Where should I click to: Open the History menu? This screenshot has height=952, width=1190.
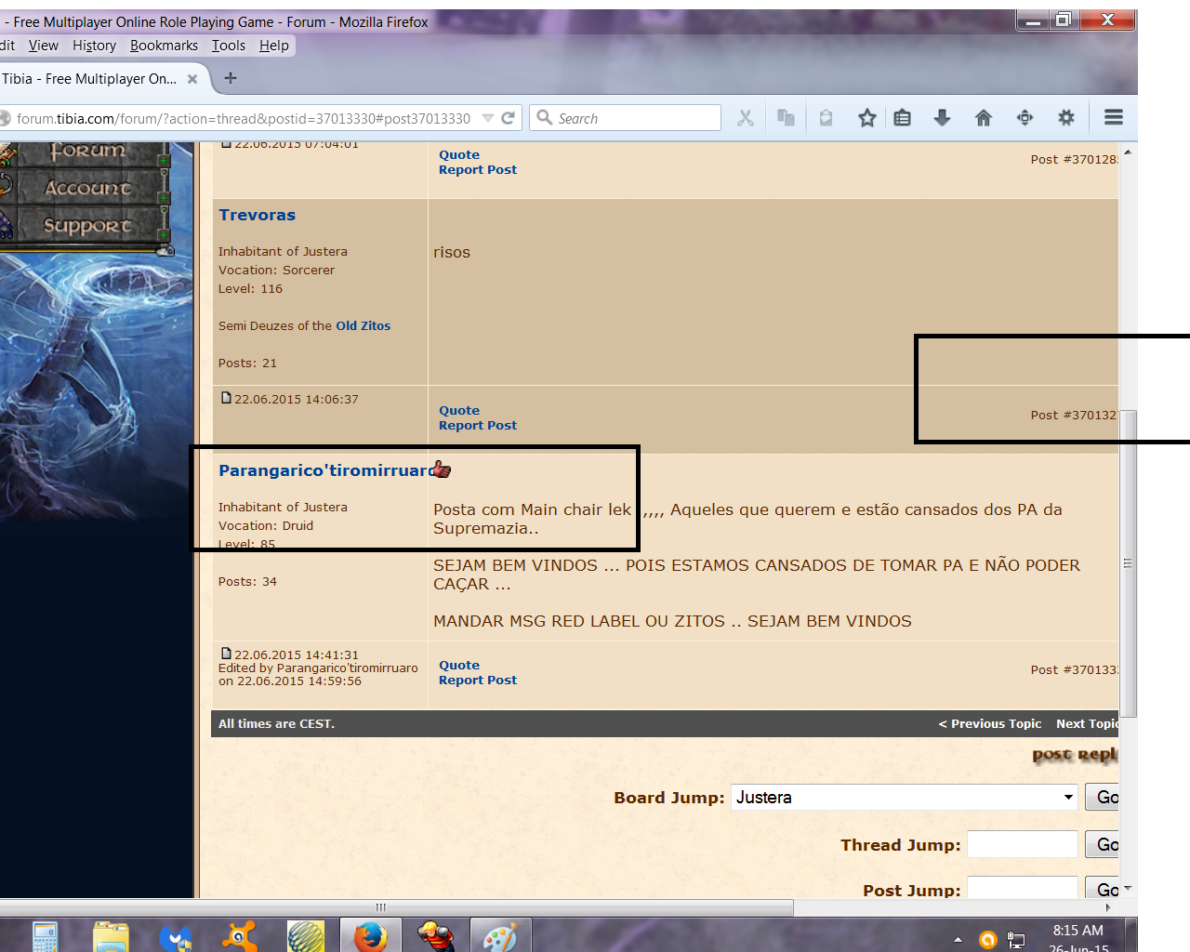pos(94,46)
